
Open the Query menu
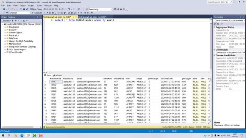pos(23,5)
